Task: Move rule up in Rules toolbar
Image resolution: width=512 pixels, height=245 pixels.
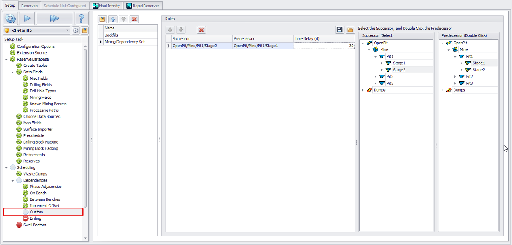Action: click(x=170, y=30)
